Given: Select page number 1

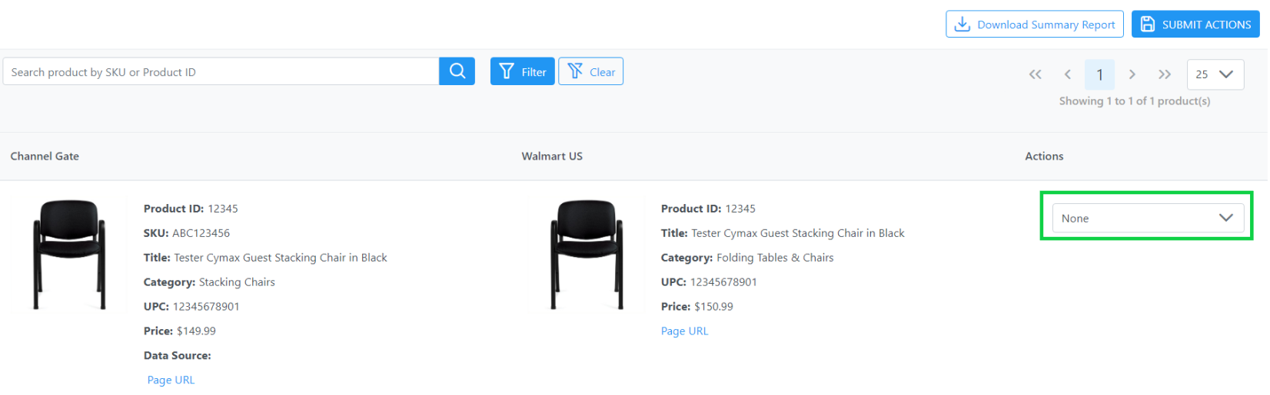Looking at the screenshot, I should coord(1099,74).
